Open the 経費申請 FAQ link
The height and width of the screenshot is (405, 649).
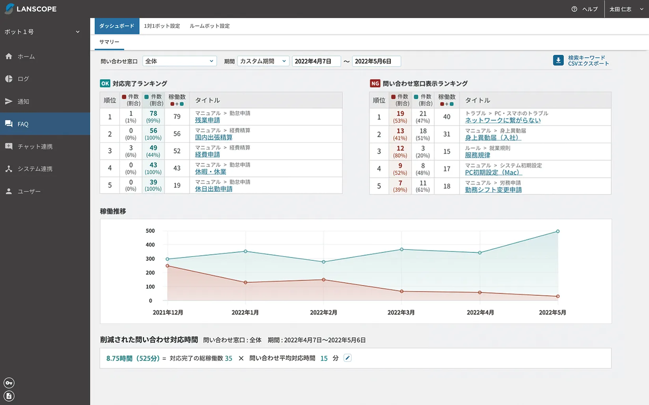pos(207,154)
